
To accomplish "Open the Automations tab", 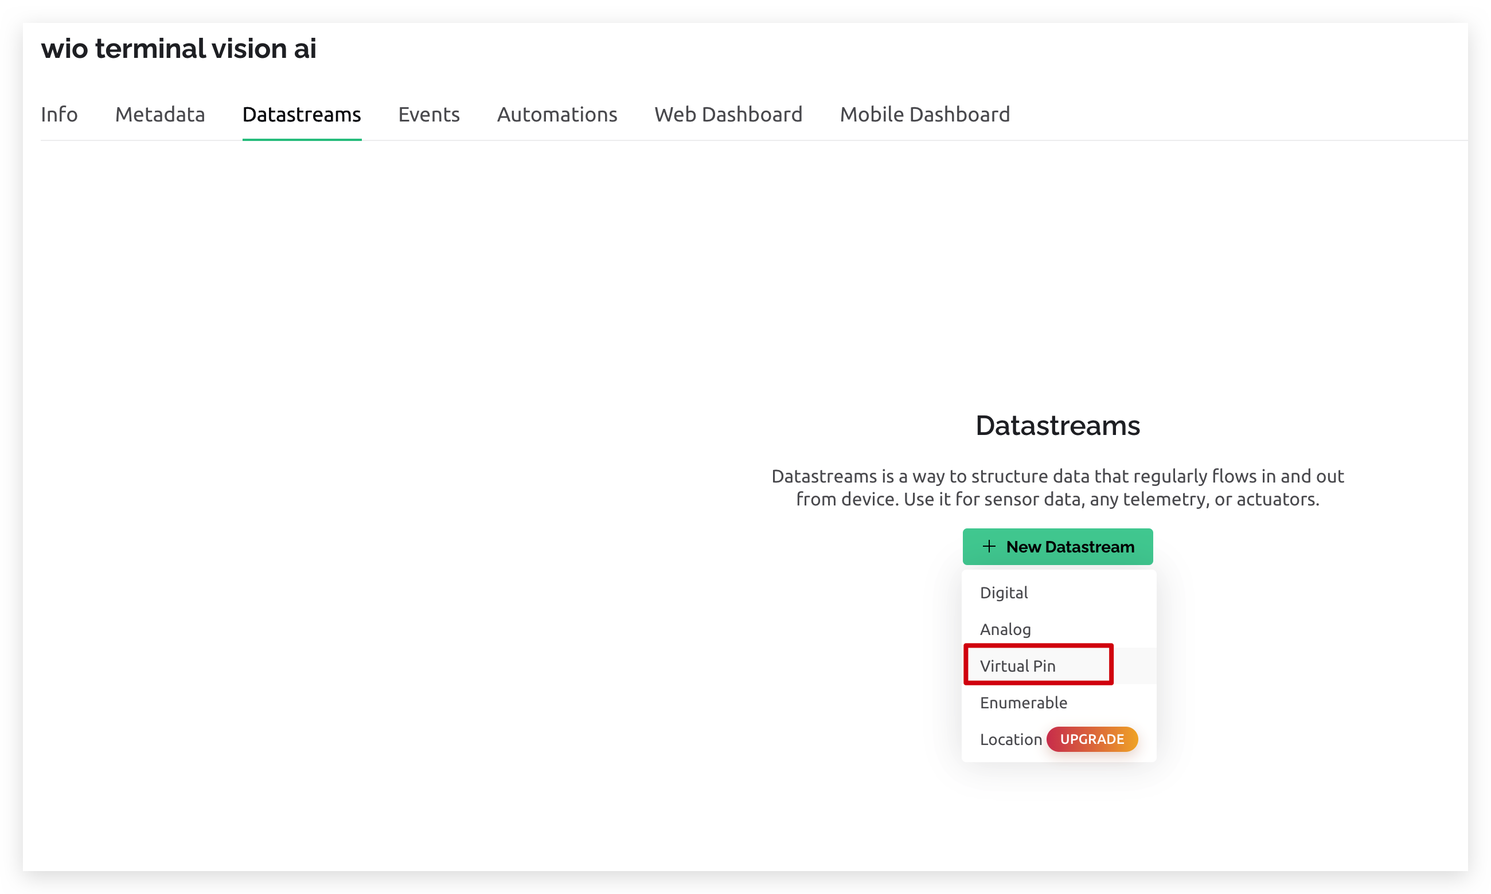I will pos(557,114).
